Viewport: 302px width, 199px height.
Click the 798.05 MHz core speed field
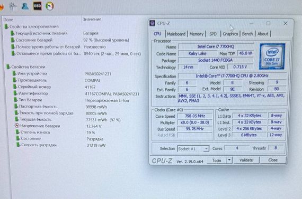pyautogui.click(x=195, y=116)
